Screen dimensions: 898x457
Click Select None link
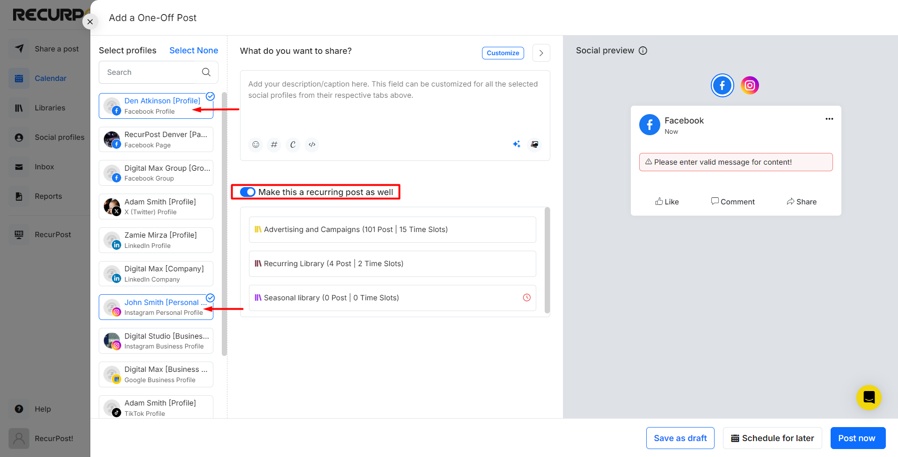pyautogui.click(x=193, y=51)
